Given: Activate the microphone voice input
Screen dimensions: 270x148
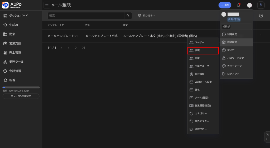Looking at the screenshot, I should pyautogui.click(x=261, y=5).
